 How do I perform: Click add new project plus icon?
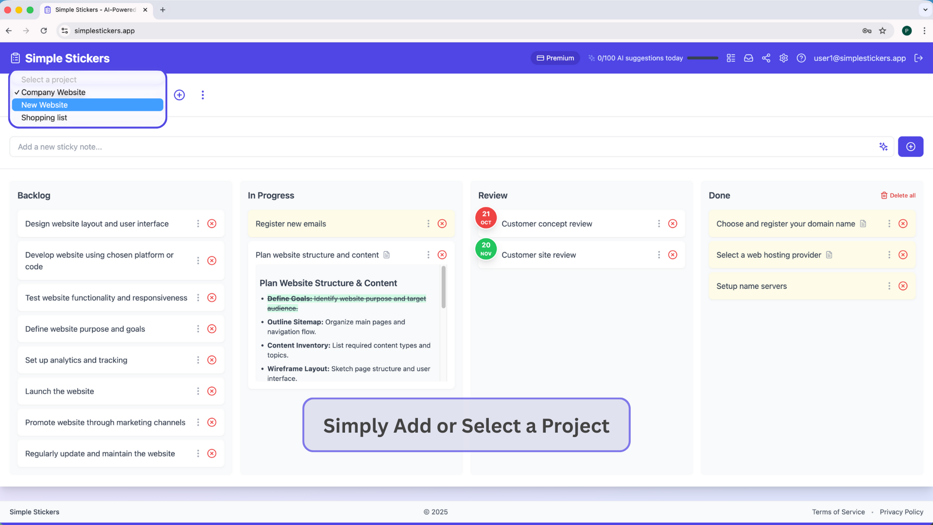click(x=179, y=95)
